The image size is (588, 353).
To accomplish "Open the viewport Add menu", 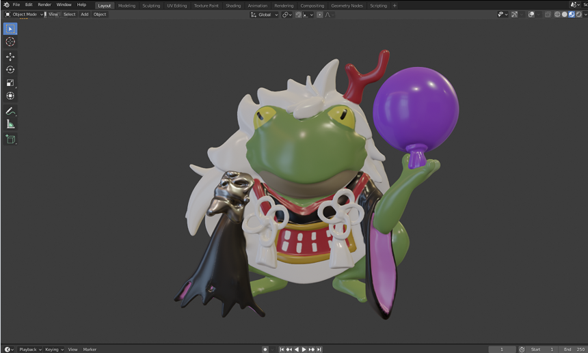I will pos(85,14).
